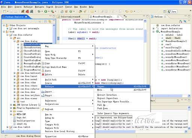Choose Rename from Refactor submenu
Viewport: 192px width, 138px height.
click(122, 86)
